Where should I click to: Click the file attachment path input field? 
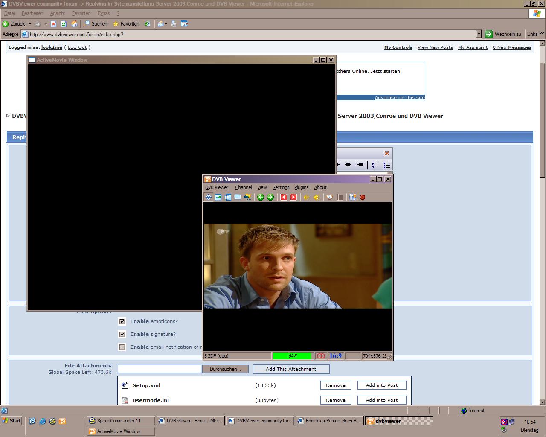(x=160, y=369)
